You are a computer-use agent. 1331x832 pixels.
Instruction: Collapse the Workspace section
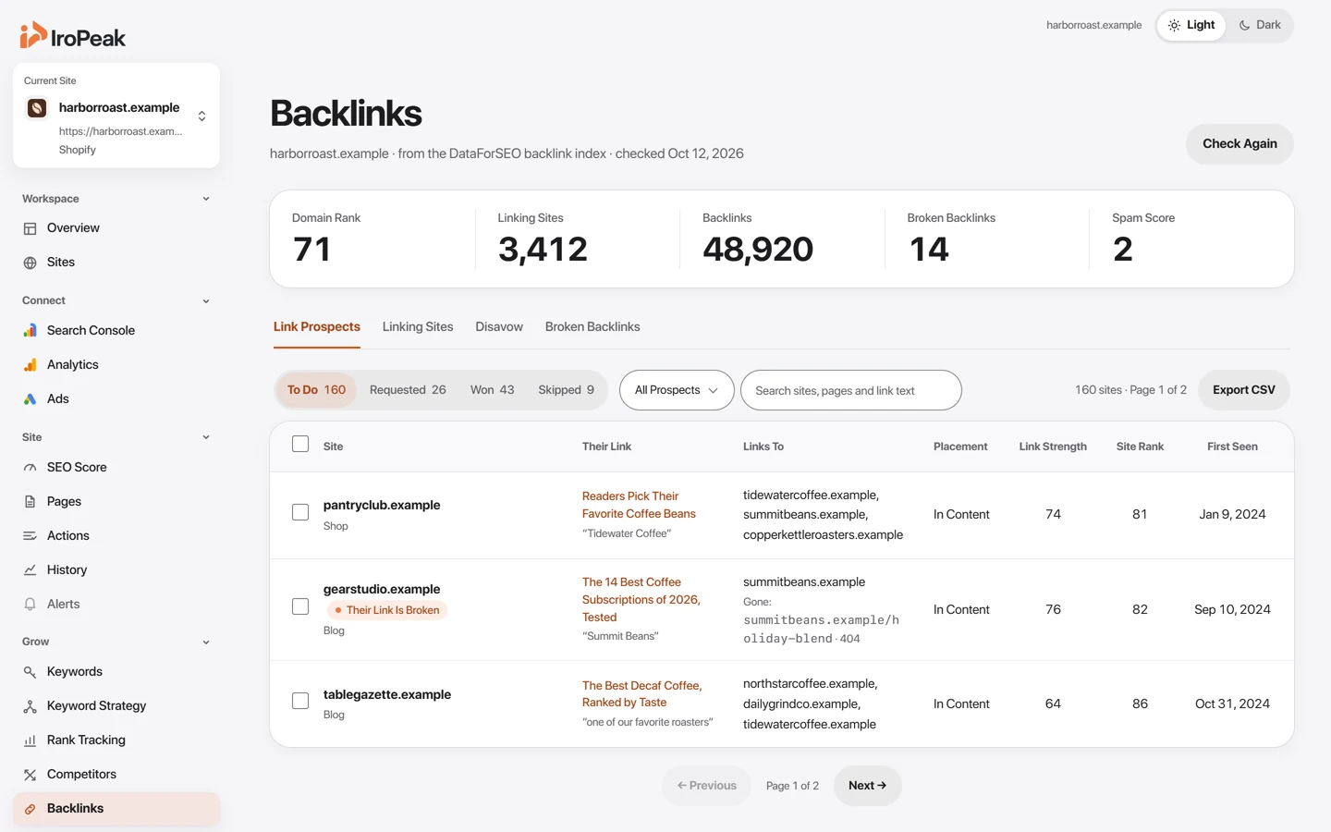206,199
